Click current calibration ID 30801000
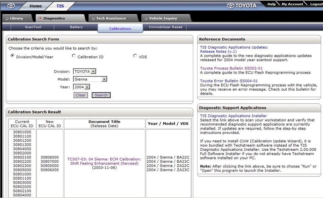The image size is (323, 198). click(22, 132)
